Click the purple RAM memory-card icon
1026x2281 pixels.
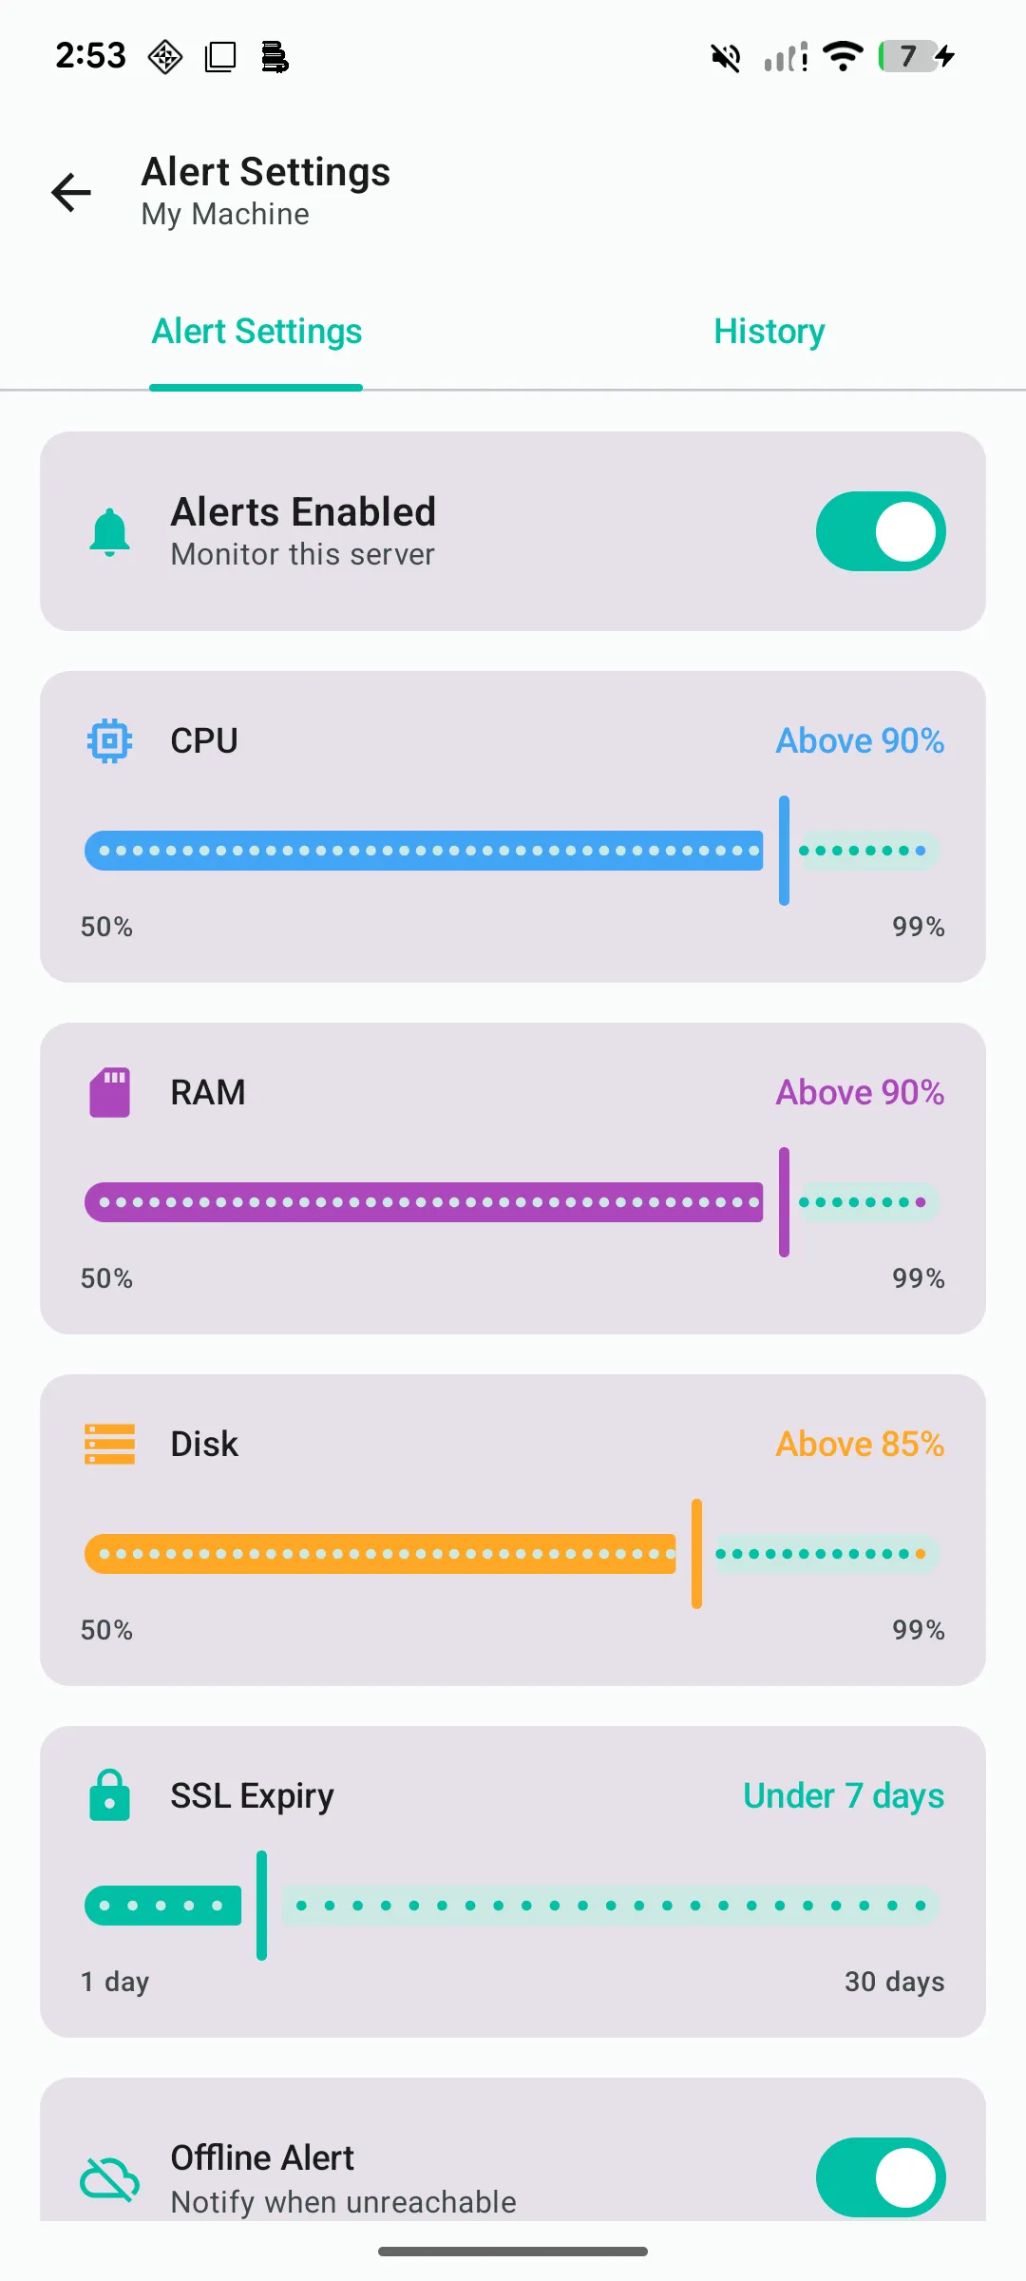click(108, 1091)
